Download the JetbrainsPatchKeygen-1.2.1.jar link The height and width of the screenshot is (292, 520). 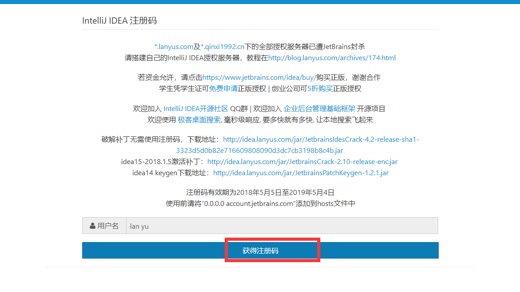[x=301, y=173]
